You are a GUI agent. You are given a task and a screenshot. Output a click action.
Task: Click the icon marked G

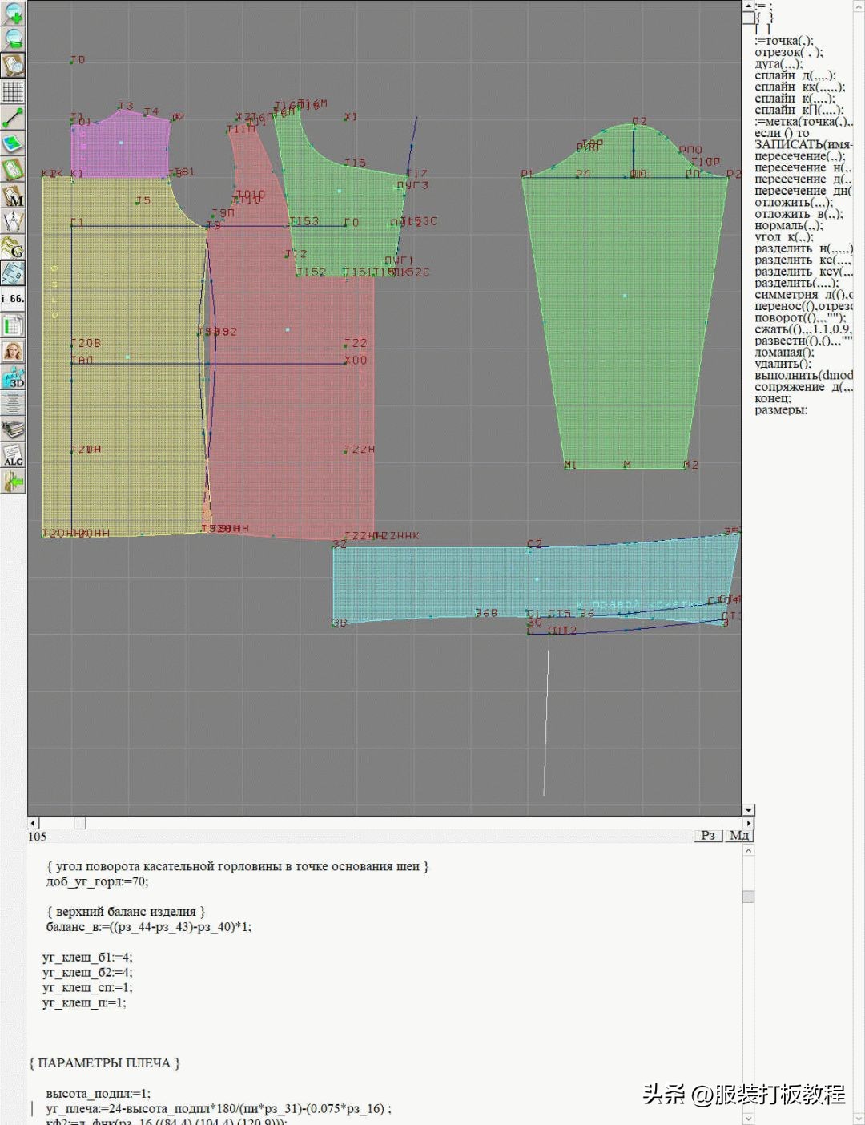tap(14, 248)
